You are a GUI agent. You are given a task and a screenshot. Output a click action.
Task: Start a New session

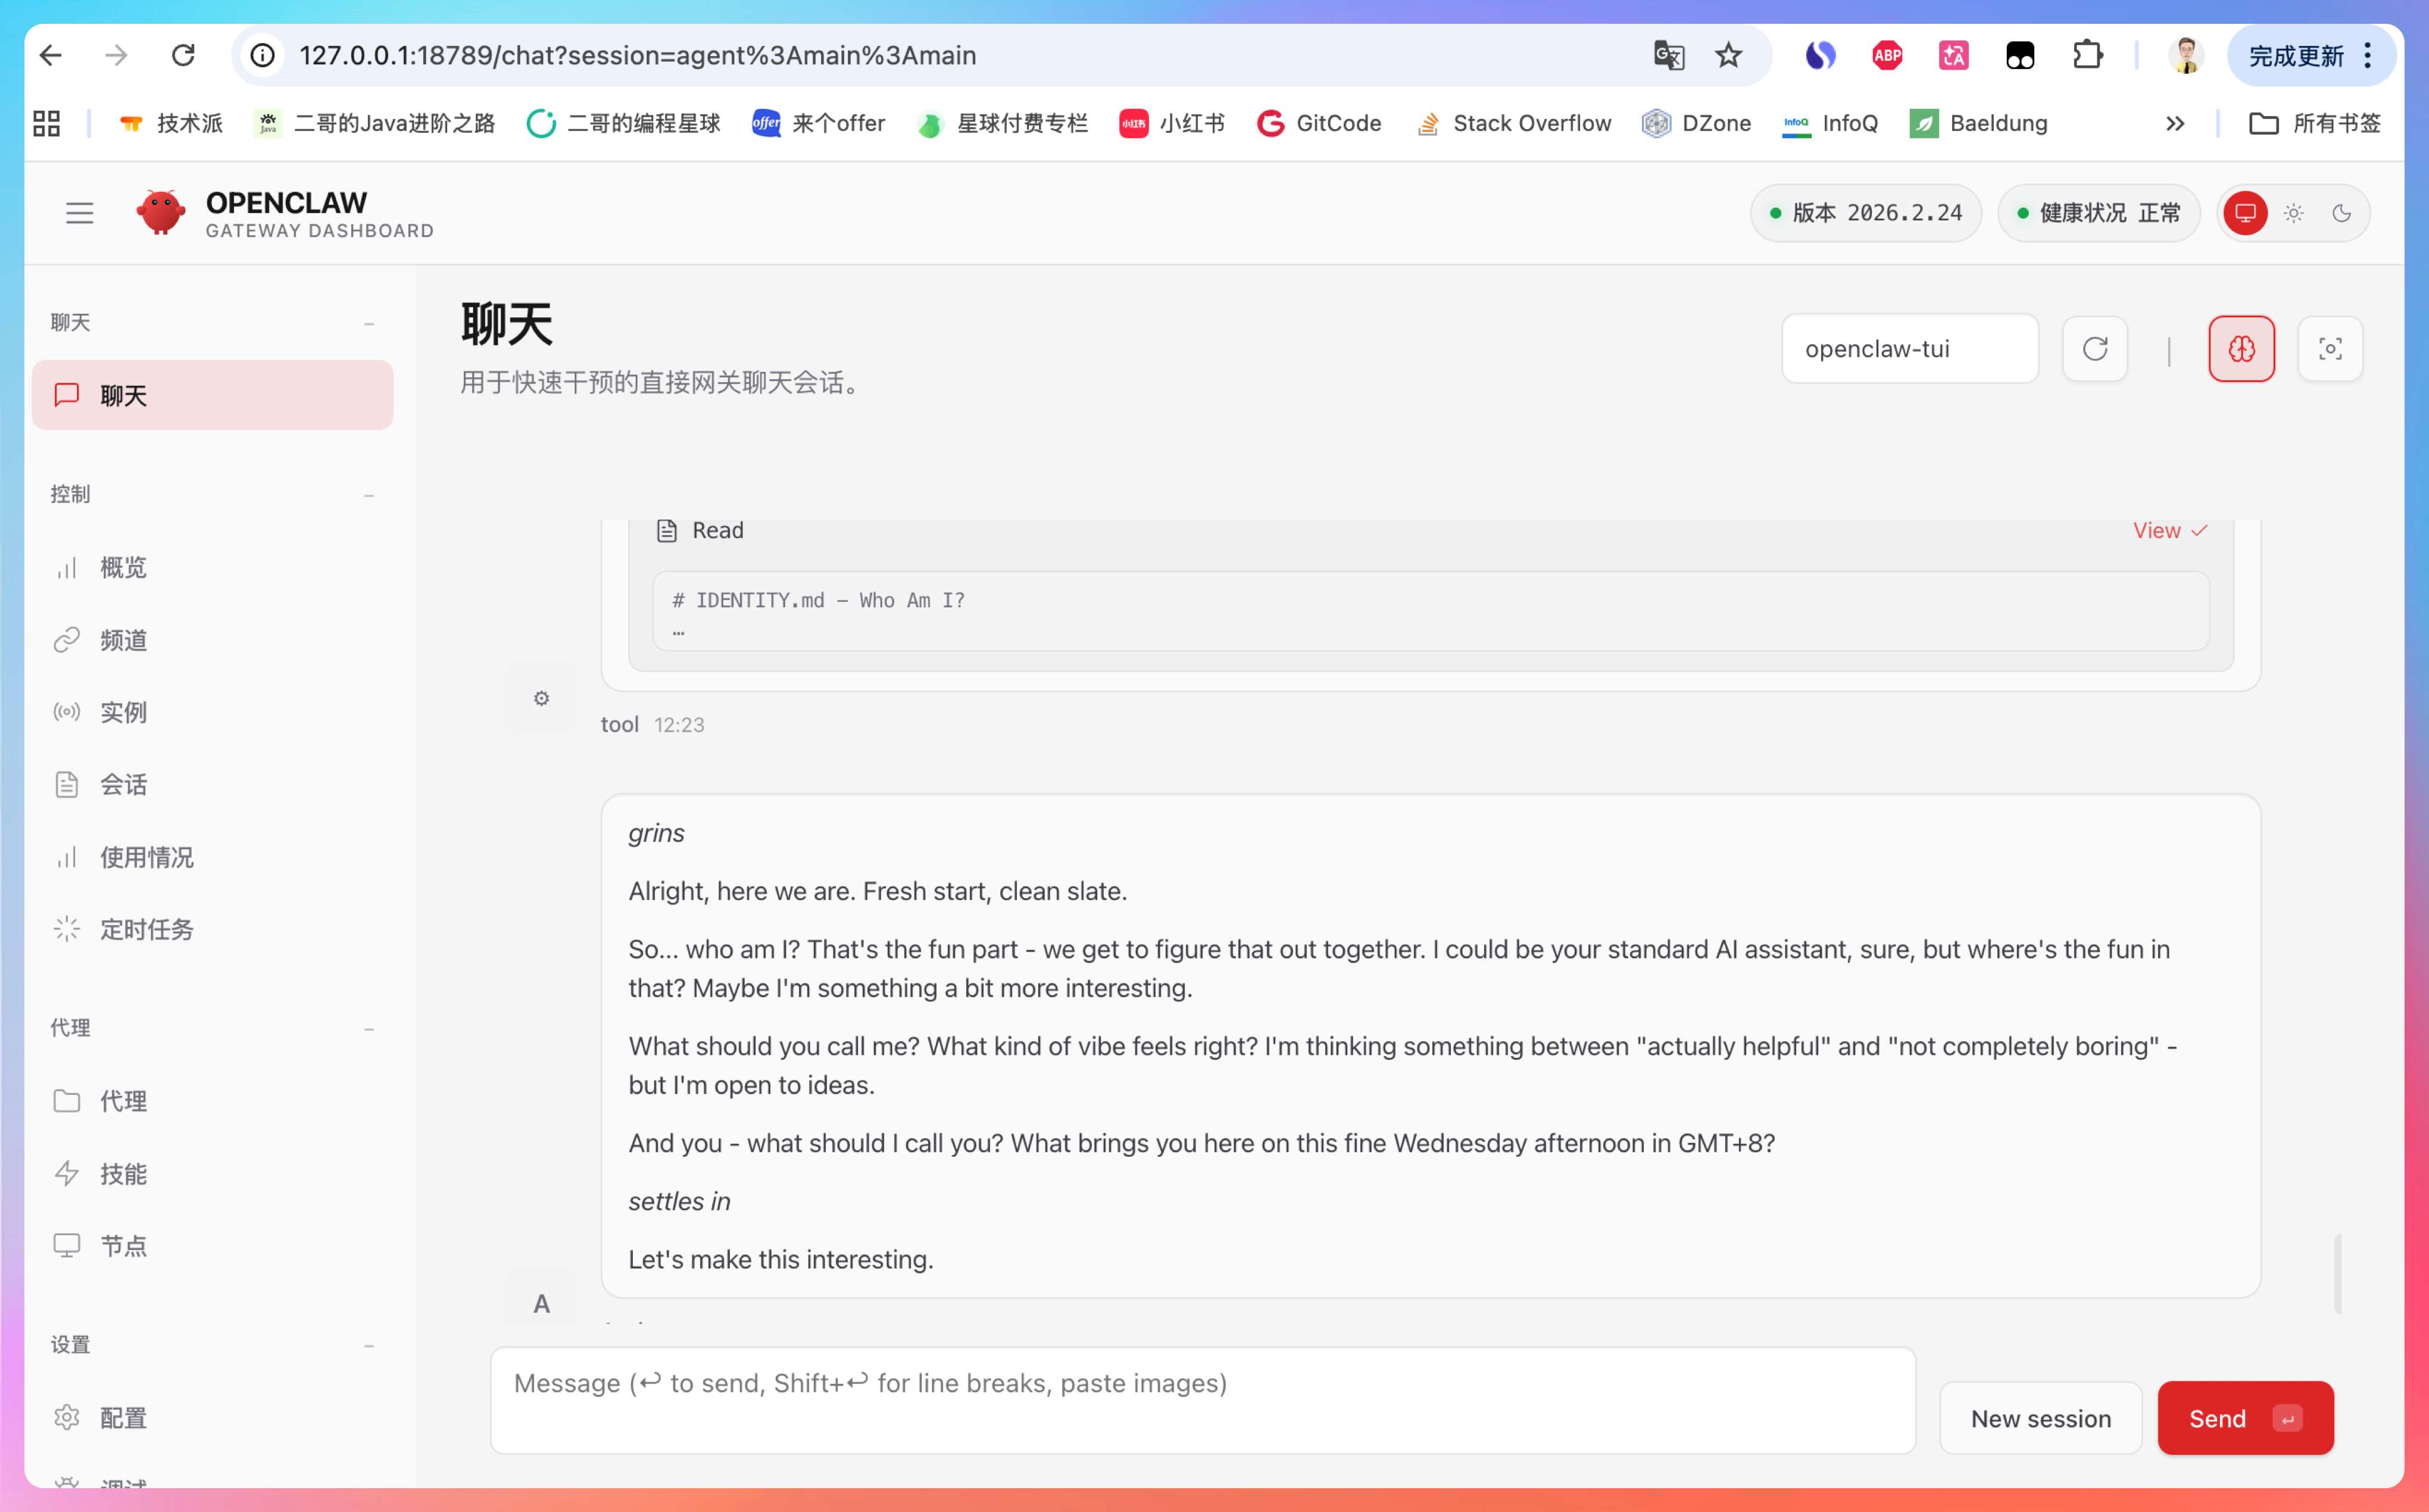[2040, 1418]
